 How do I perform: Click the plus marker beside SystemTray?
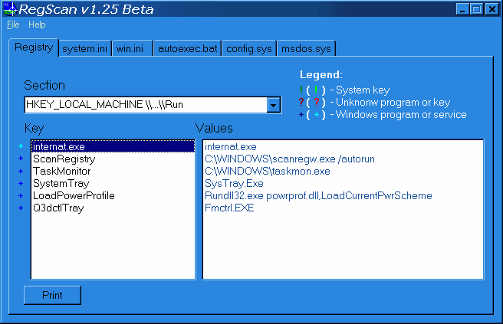point(21,183)
